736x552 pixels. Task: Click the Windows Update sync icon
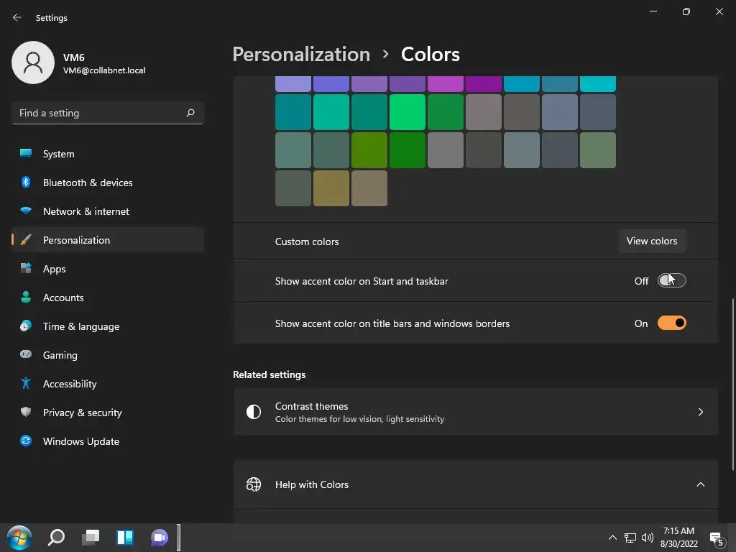coord(26,441)
